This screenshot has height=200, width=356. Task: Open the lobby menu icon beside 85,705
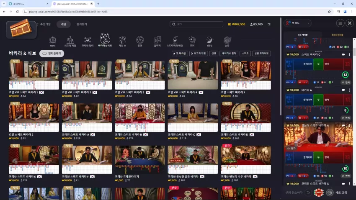click(x=269, y=24)
